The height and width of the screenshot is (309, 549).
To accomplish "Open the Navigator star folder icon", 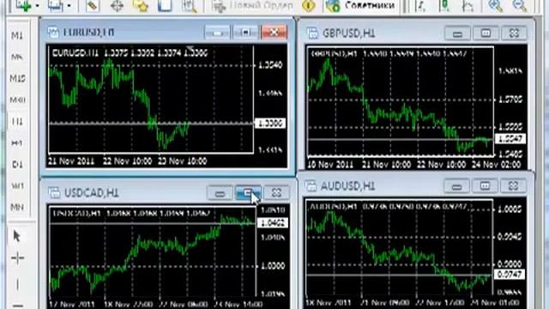I will point(141,6).
